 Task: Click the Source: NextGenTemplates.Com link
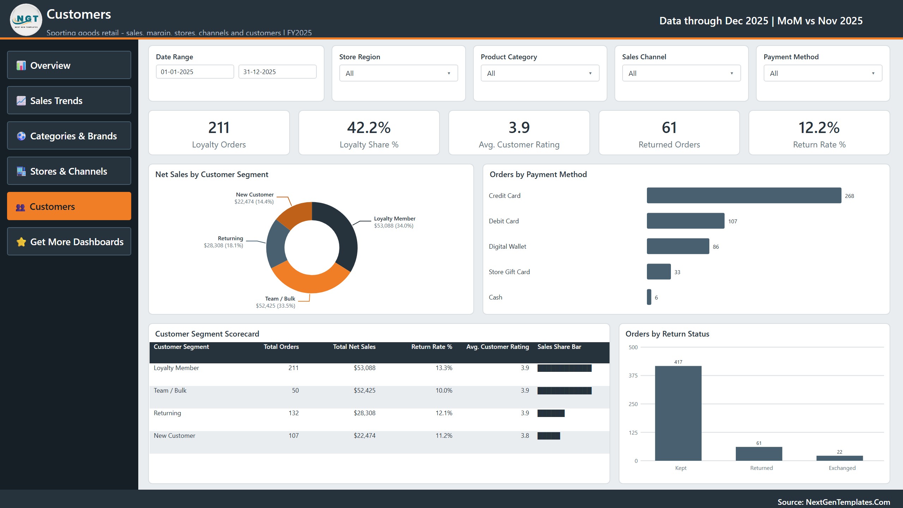click(x=834, y=502)
